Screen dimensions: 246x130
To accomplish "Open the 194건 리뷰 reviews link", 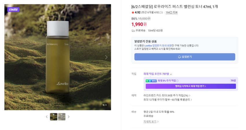I will [x=172, y=12].
